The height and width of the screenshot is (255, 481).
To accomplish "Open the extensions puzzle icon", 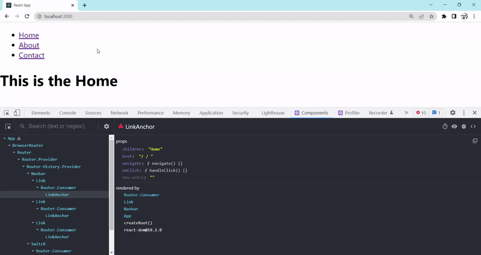I will (x=444, y=16).
